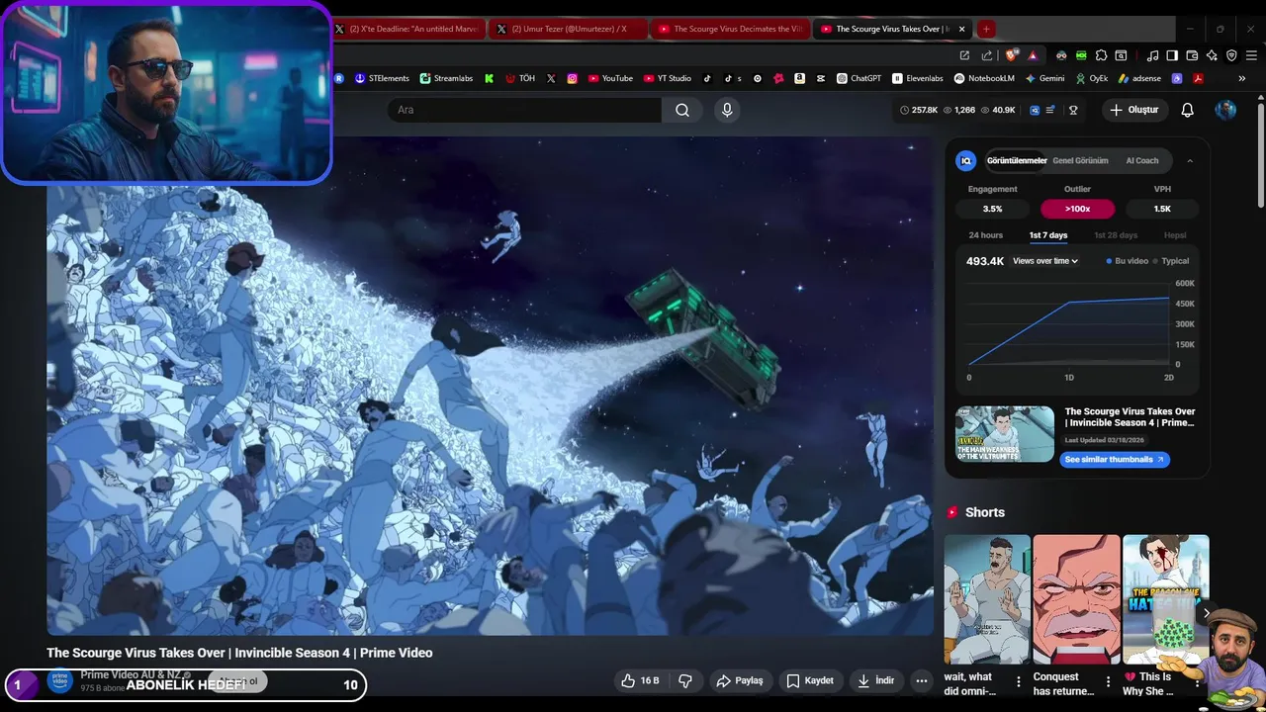Select the 24 hours range tab
The image size is (1266, 712).
985,235
